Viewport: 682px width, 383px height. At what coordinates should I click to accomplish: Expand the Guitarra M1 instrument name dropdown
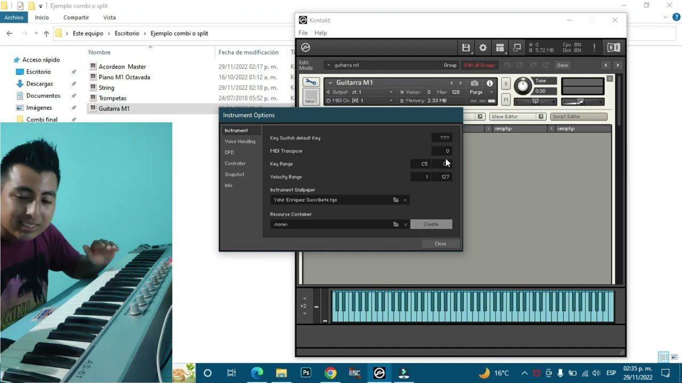[x=330, y=83]
